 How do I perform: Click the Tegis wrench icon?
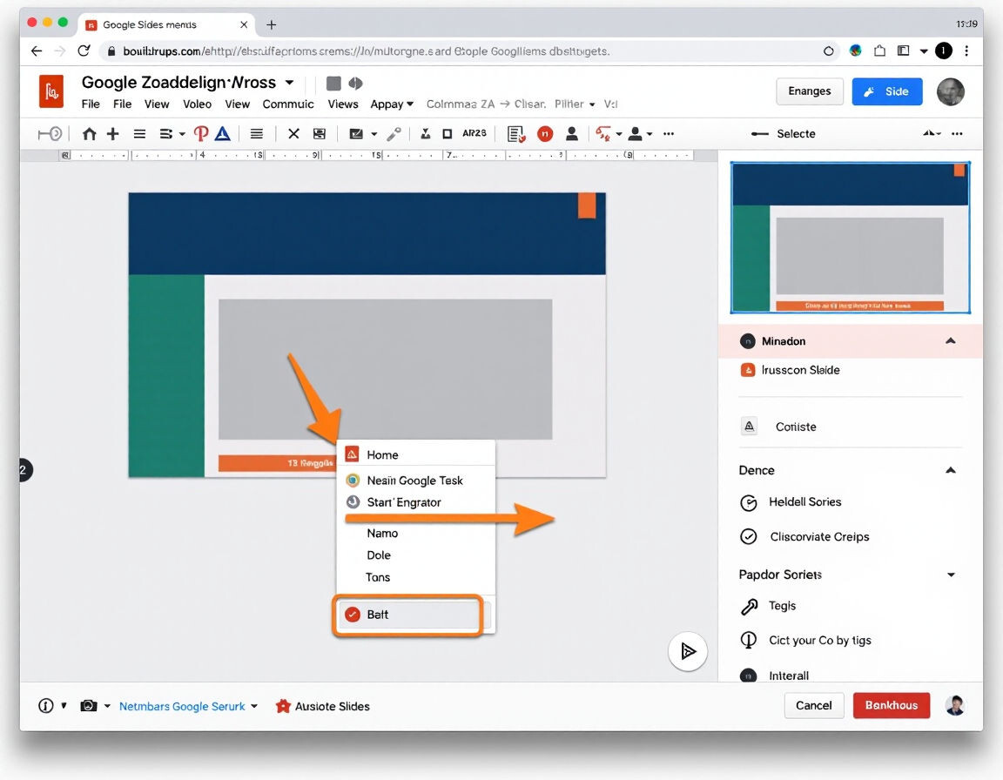click(x=749, y=606)
